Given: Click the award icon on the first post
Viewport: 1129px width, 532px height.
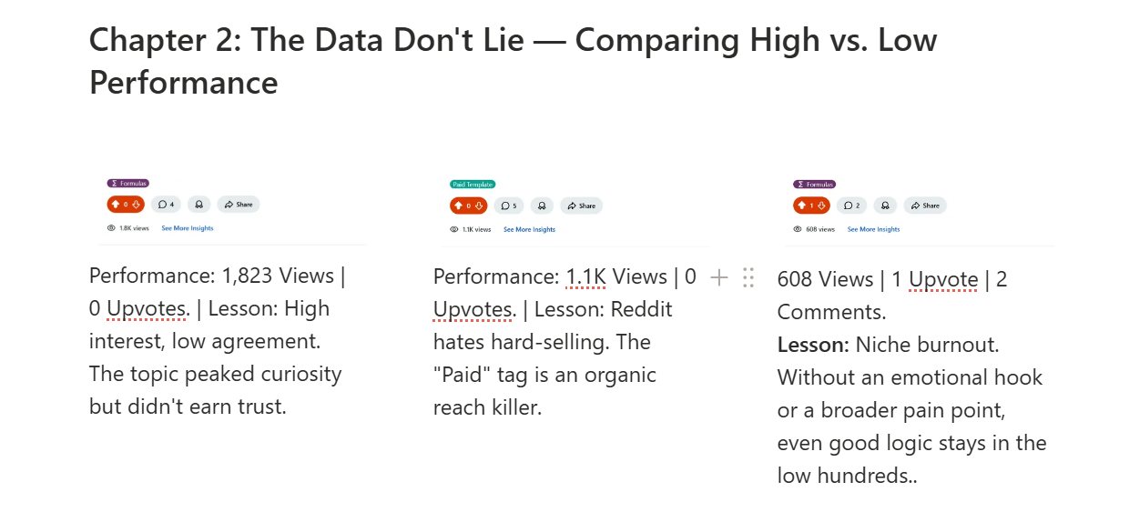Looking at the screenshot, I should click(199, 205).
